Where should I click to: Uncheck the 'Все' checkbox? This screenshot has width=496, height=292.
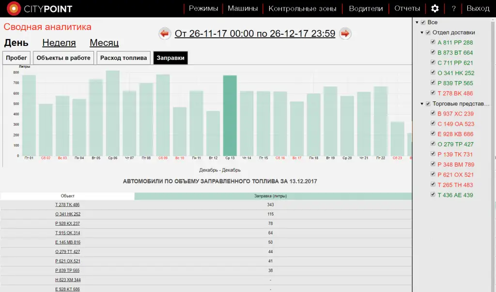click(423, 23)
